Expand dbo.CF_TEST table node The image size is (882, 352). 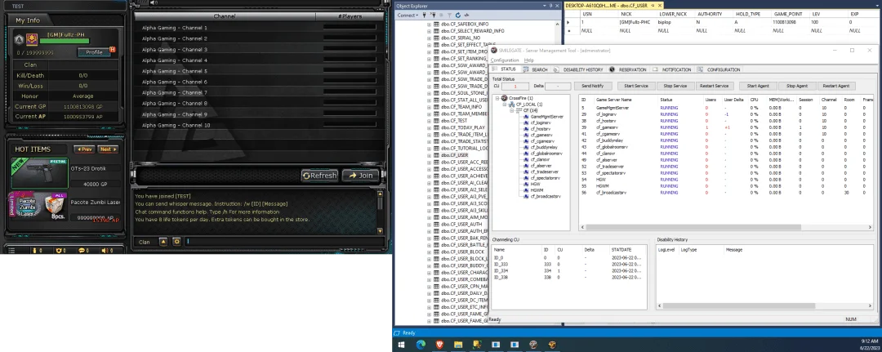(x=429, y=121)
